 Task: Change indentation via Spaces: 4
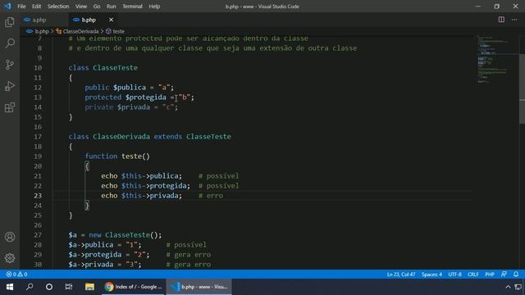click(431, 275)
